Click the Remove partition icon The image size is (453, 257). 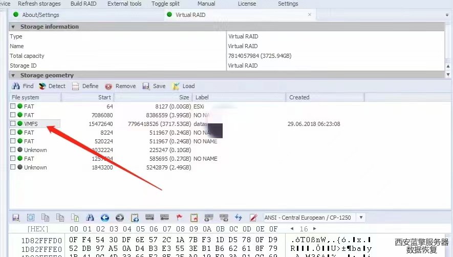(109, 86)
